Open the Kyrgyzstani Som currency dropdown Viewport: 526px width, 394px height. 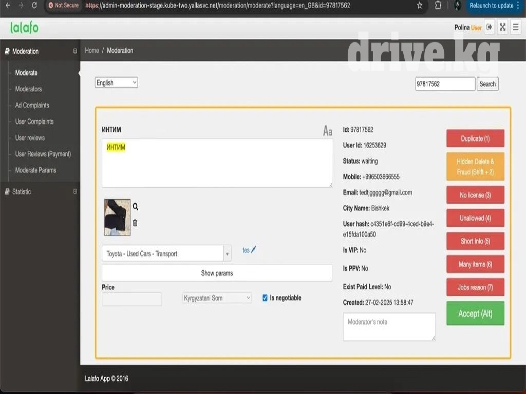217,298
